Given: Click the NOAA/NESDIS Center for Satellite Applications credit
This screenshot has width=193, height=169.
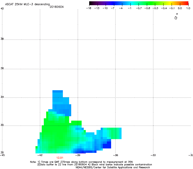Looking at the screenshot, I should point(113,167).
